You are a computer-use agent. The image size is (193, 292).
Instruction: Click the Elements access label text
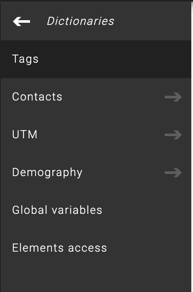tap(60, 248)
